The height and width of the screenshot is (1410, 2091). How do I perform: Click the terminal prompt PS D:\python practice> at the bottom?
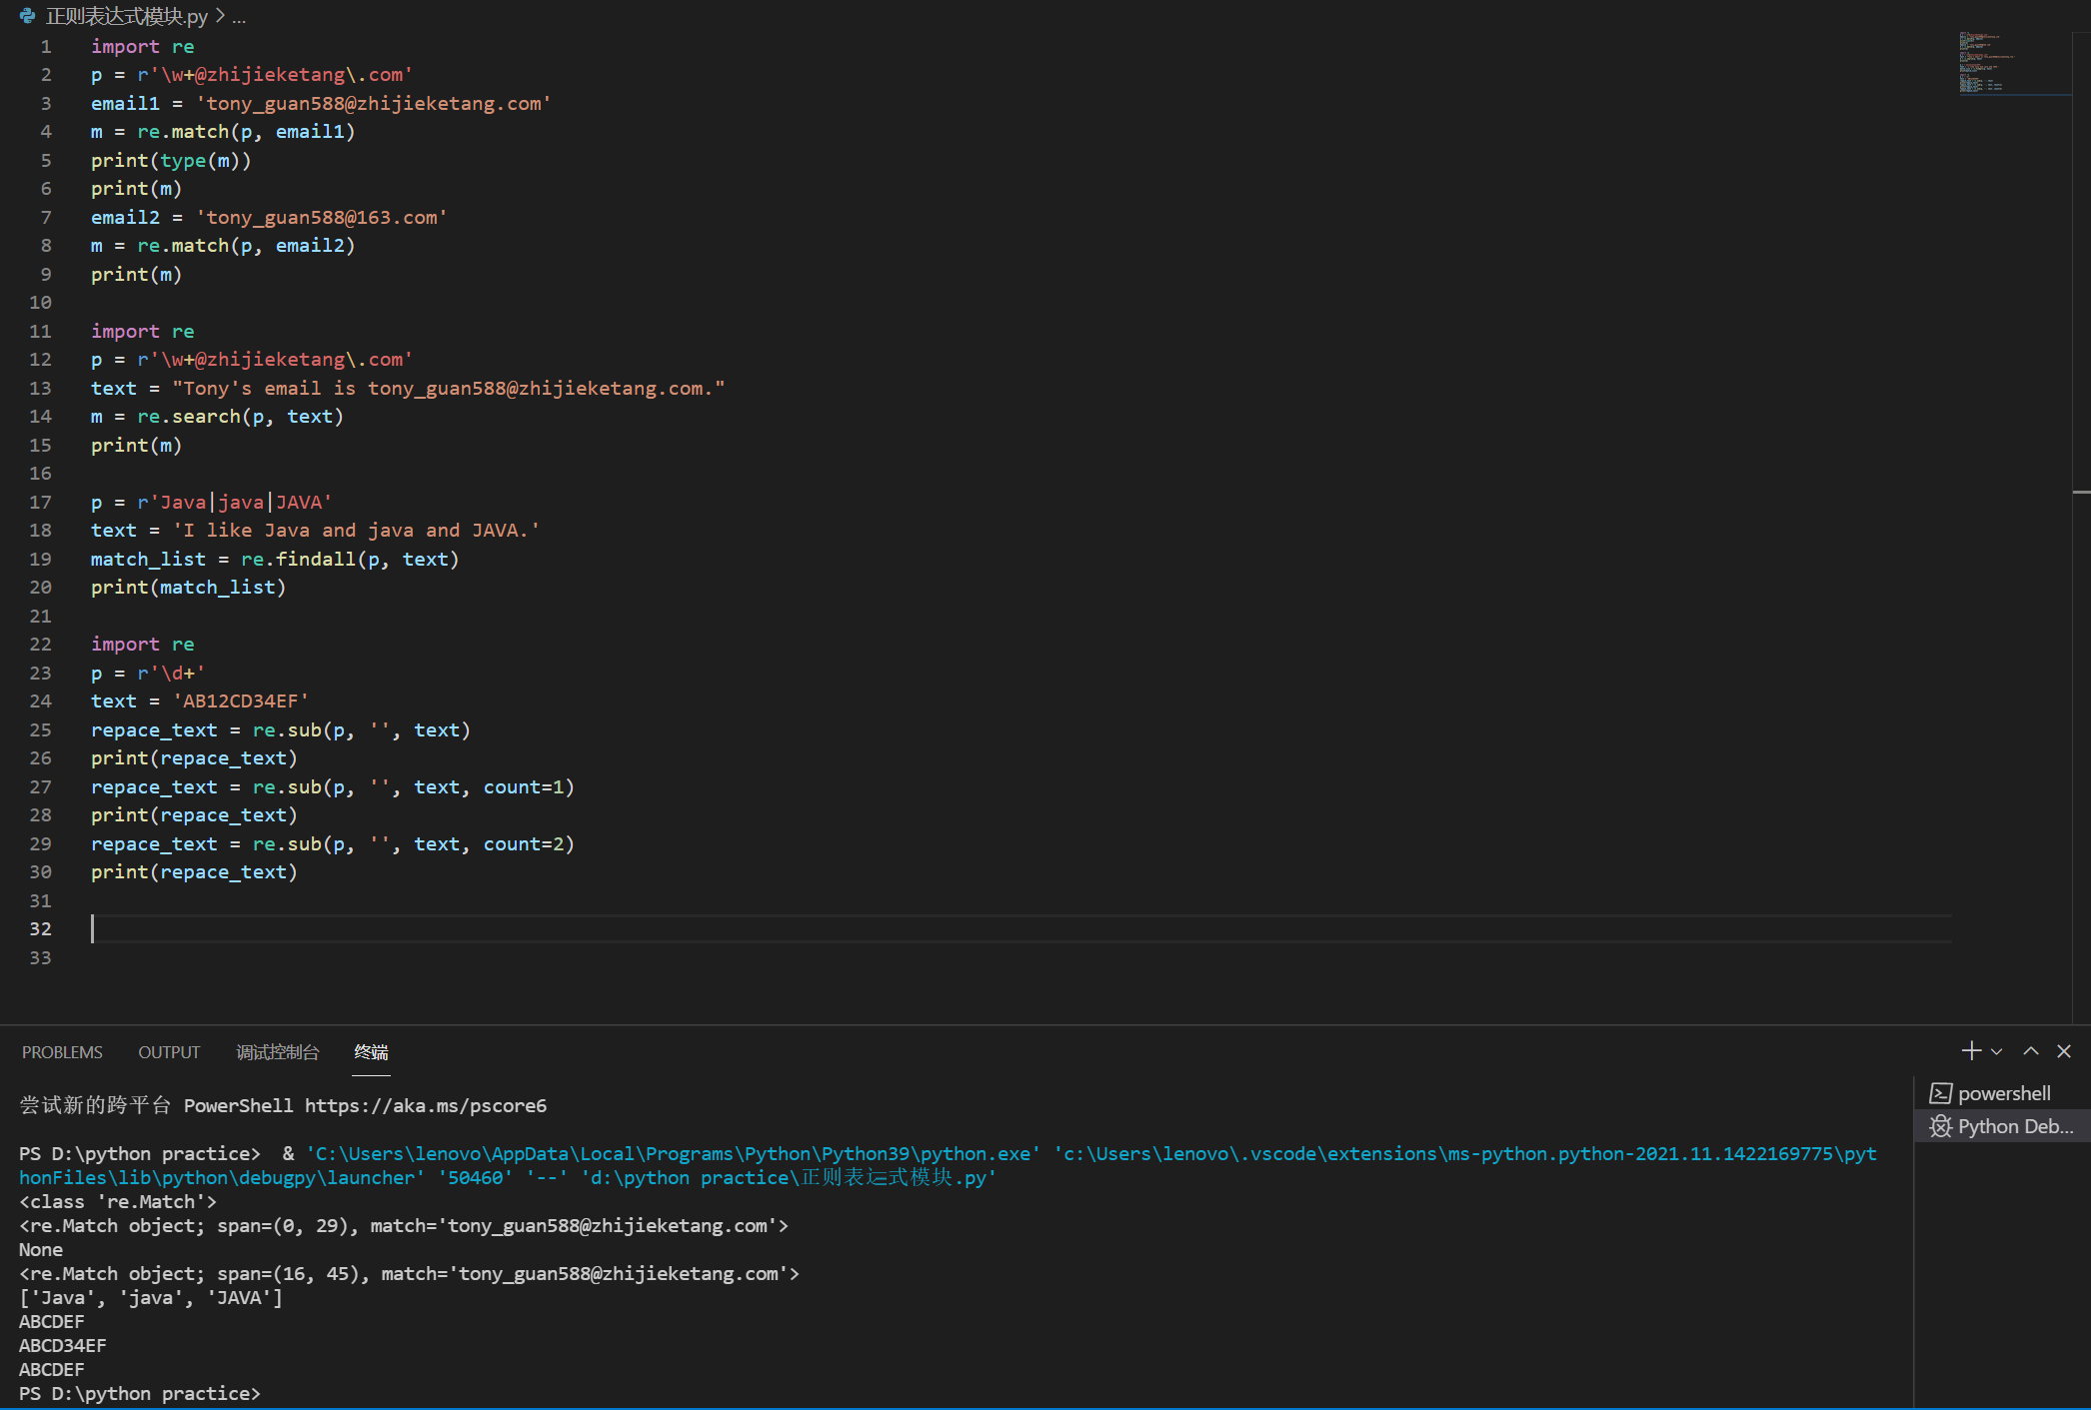click(x=140, y=1393)
